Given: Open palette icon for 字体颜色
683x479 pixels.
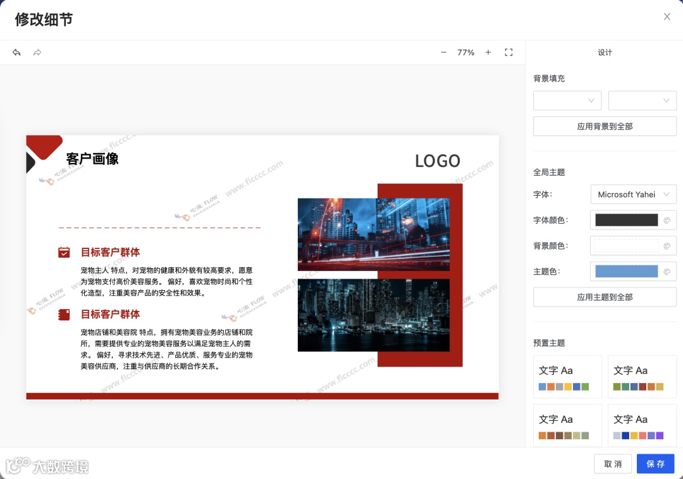Looking at the screenshot, I should pos(667,220).
